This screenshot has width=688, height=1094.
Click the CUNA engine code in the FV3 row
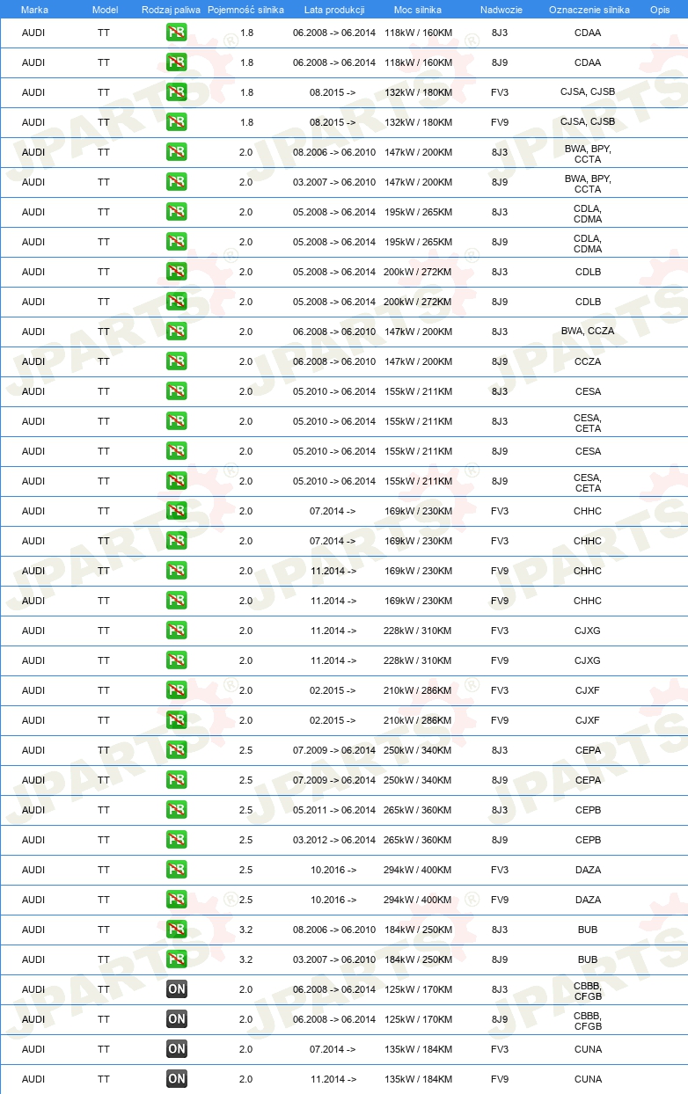pos(588,1049)
